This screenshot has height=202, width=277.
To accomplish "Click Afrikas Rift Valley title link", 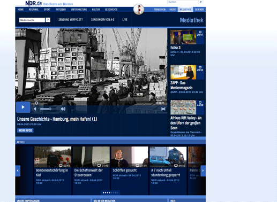I will pyautogui.click(x=186, y=123).
